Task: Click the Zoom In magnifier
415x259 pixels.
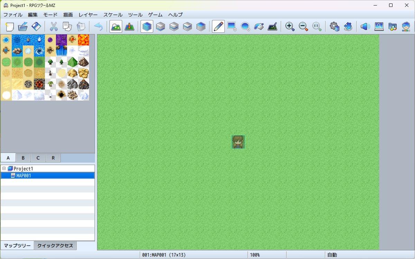Action: (290, 27)
